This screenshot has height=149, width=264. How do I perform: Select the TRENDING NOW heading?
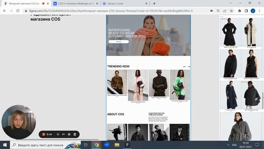point(118,66)
